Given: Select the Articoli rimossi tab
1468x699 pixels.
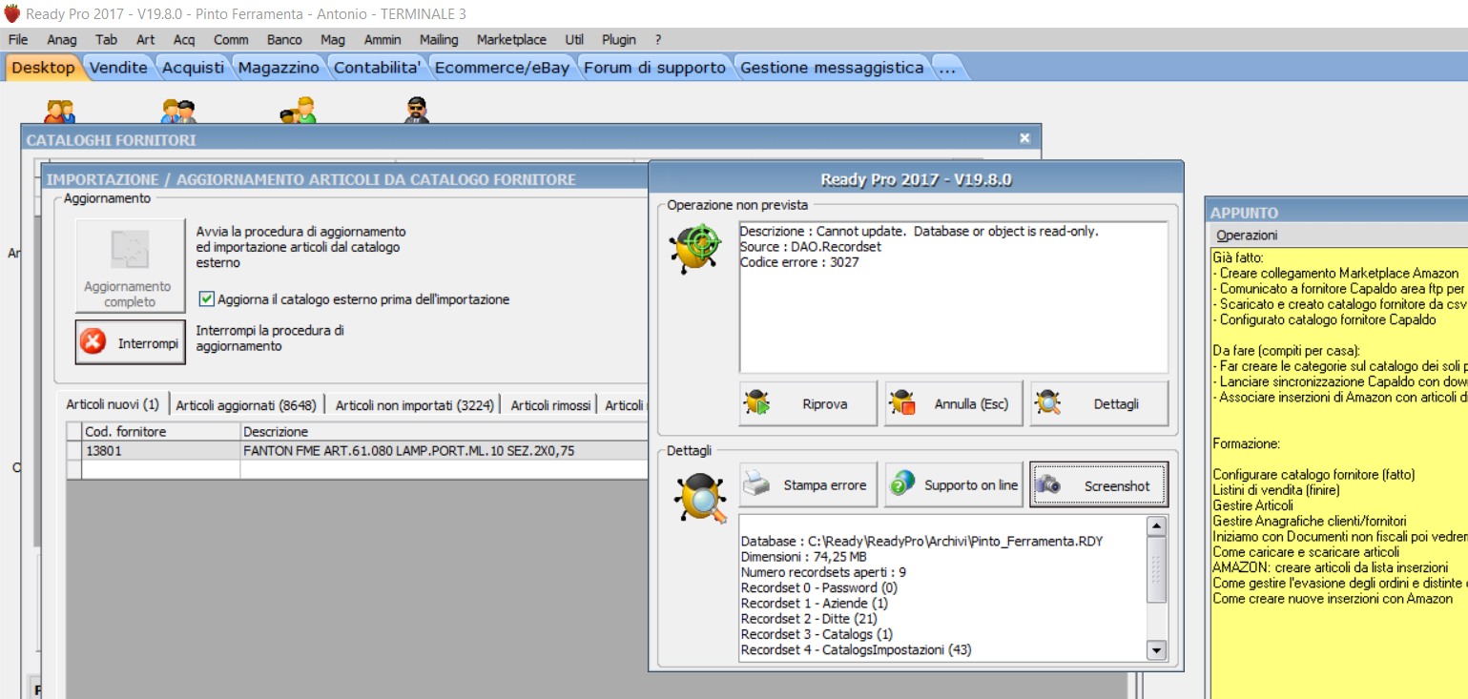Looking at the screenshot, I should tap(550, 405).
